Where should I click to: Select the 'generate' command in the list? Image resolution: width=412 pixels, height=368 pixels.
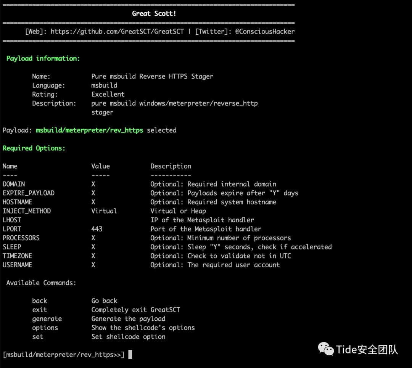click(x=47, y=319)
